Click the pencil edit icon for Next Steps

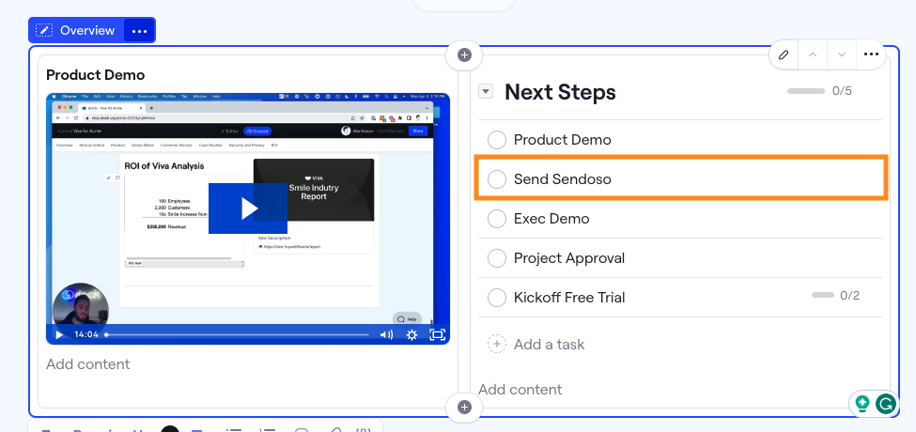pyautogui.click(x=784, y=54)
